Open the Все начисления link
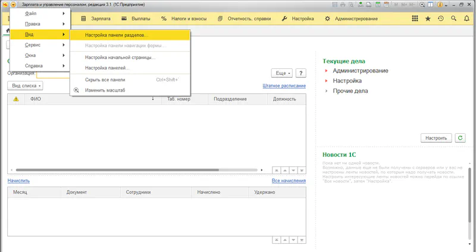 point(289,181)
